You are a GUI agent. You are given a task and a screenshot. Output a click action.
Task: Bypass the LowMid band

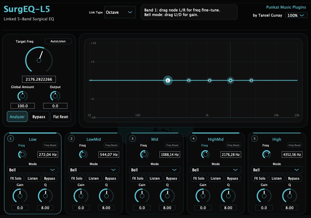(x=111, y=178)
